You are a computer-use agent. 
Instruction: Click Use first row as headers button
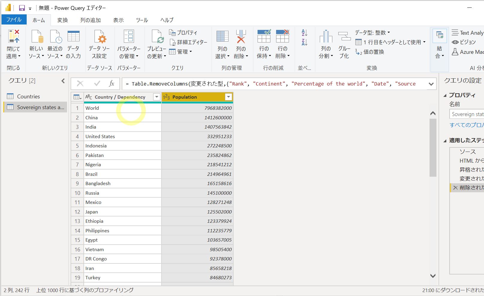388,42
